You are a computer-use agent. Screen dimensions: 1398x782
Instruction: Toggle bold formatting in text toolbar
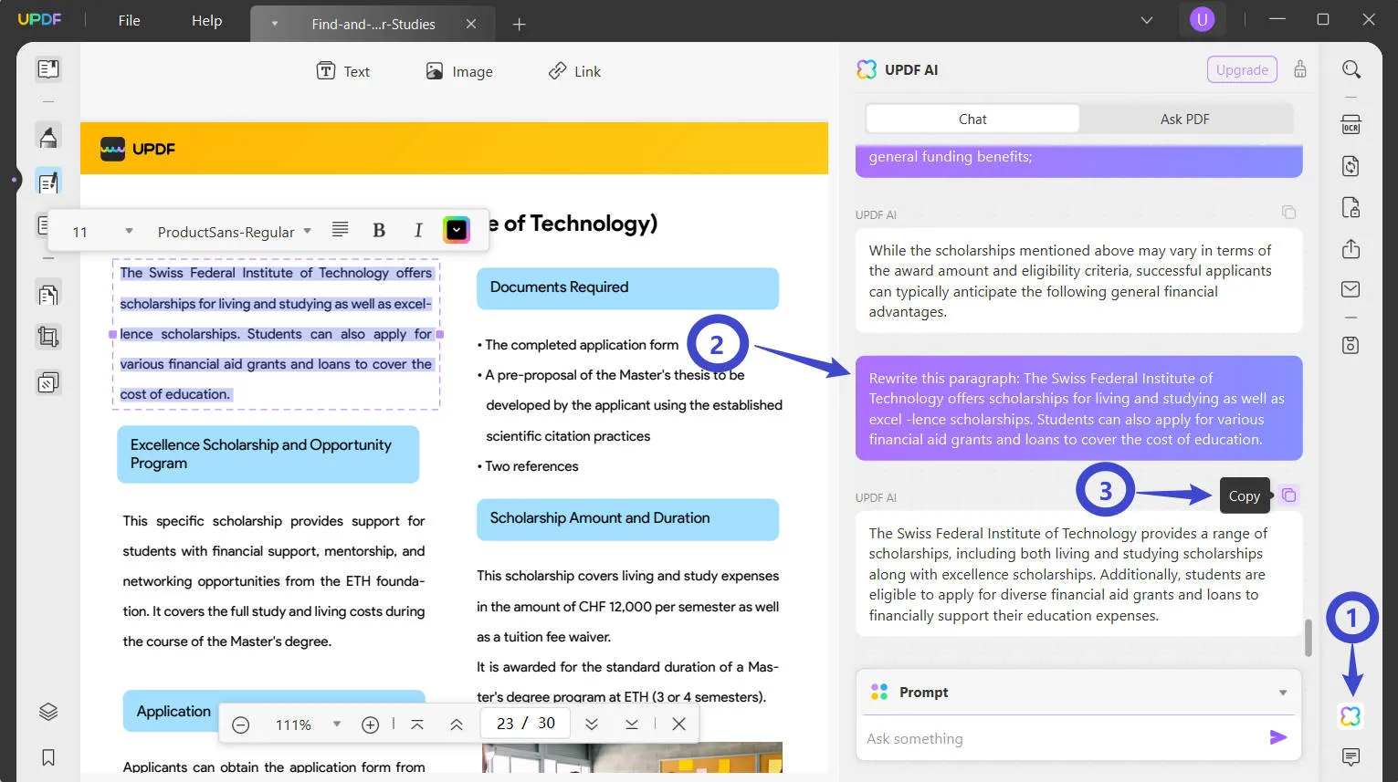click(379, 231)
